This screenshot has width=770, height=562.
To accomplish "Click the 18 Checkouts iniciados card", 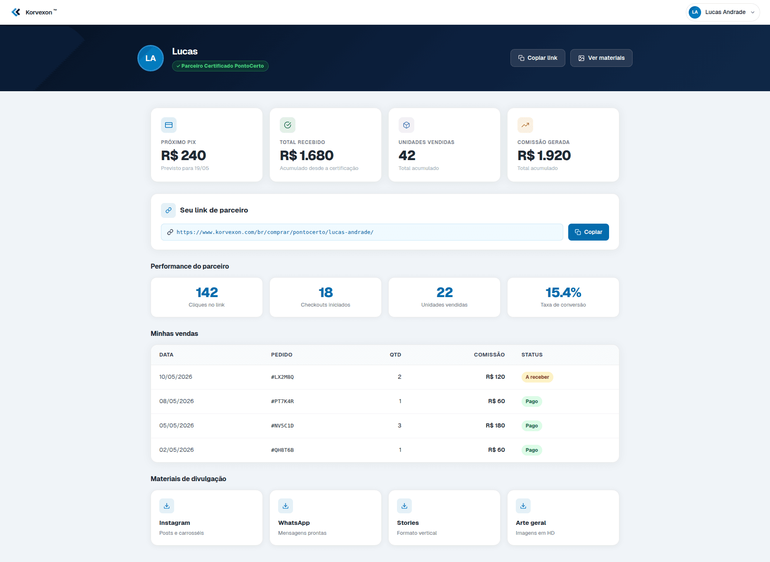I will [x=326, y=297].
